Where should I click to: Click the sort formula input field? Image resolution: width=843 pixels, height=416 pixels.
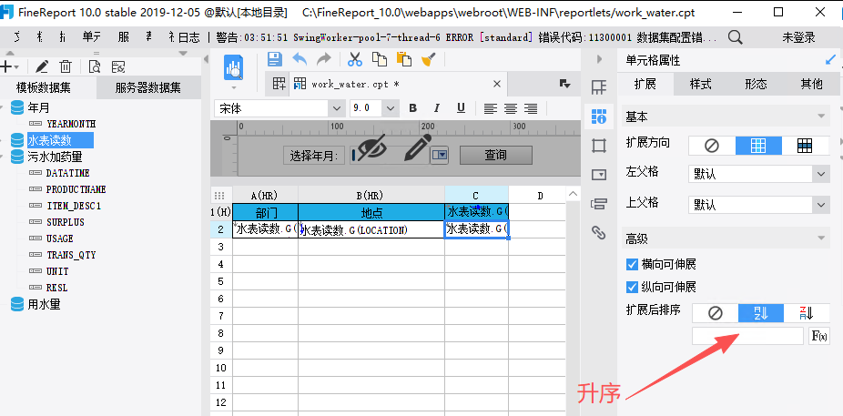click(x=747, y=337)
